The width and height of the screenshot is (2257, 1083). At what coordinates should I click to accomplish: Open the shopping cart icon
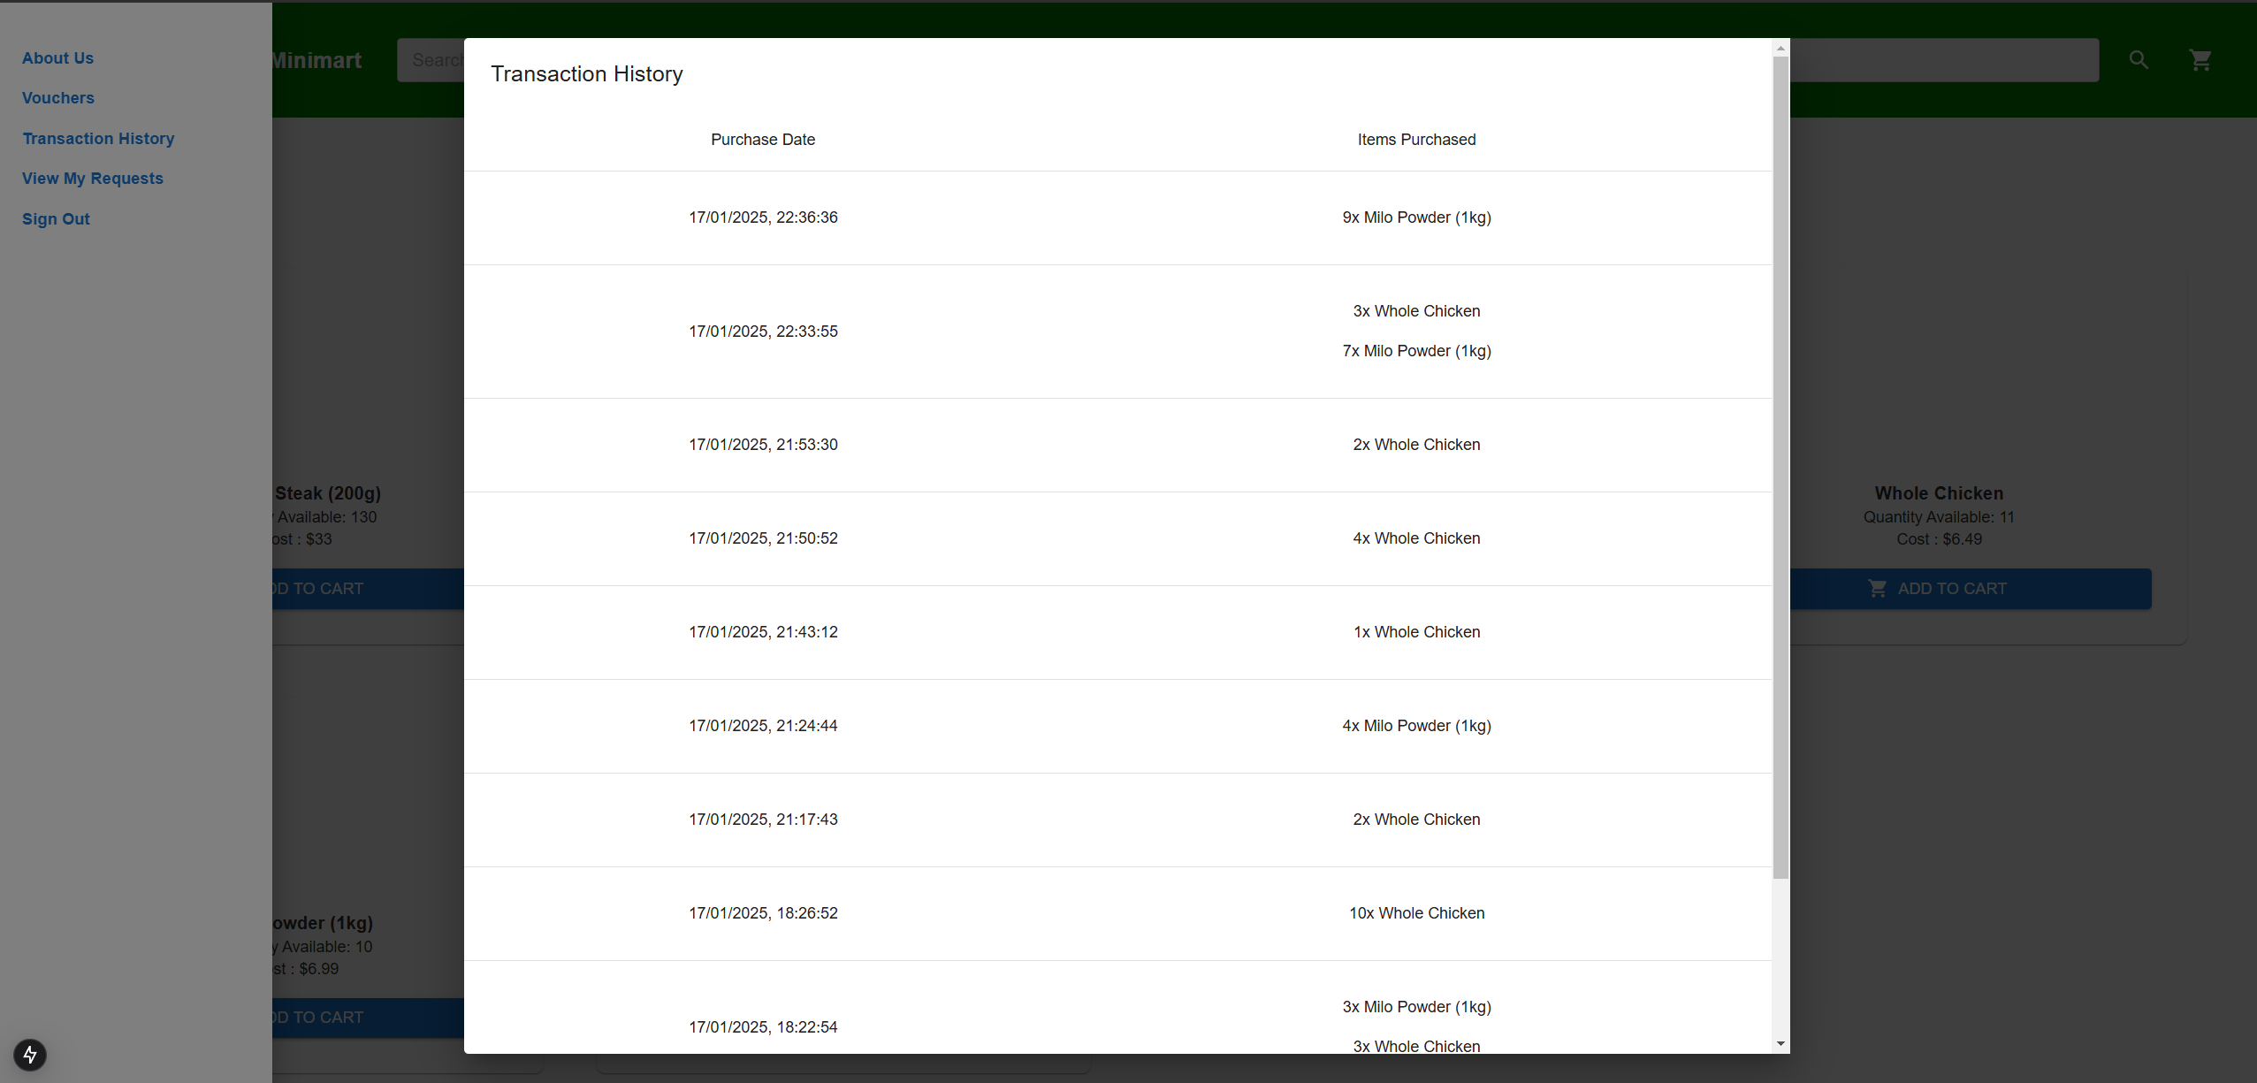[x=2200, y=60]
